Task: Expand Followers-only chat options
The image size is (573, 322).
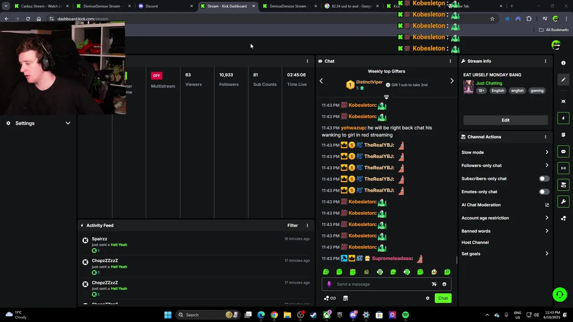Action: 505,165
